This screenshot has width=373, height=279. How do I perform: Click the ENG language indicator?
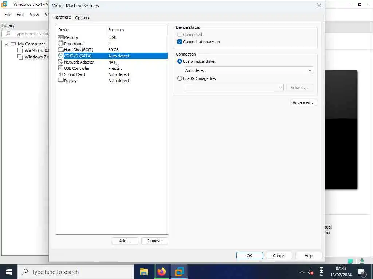(x=321, y=272)
